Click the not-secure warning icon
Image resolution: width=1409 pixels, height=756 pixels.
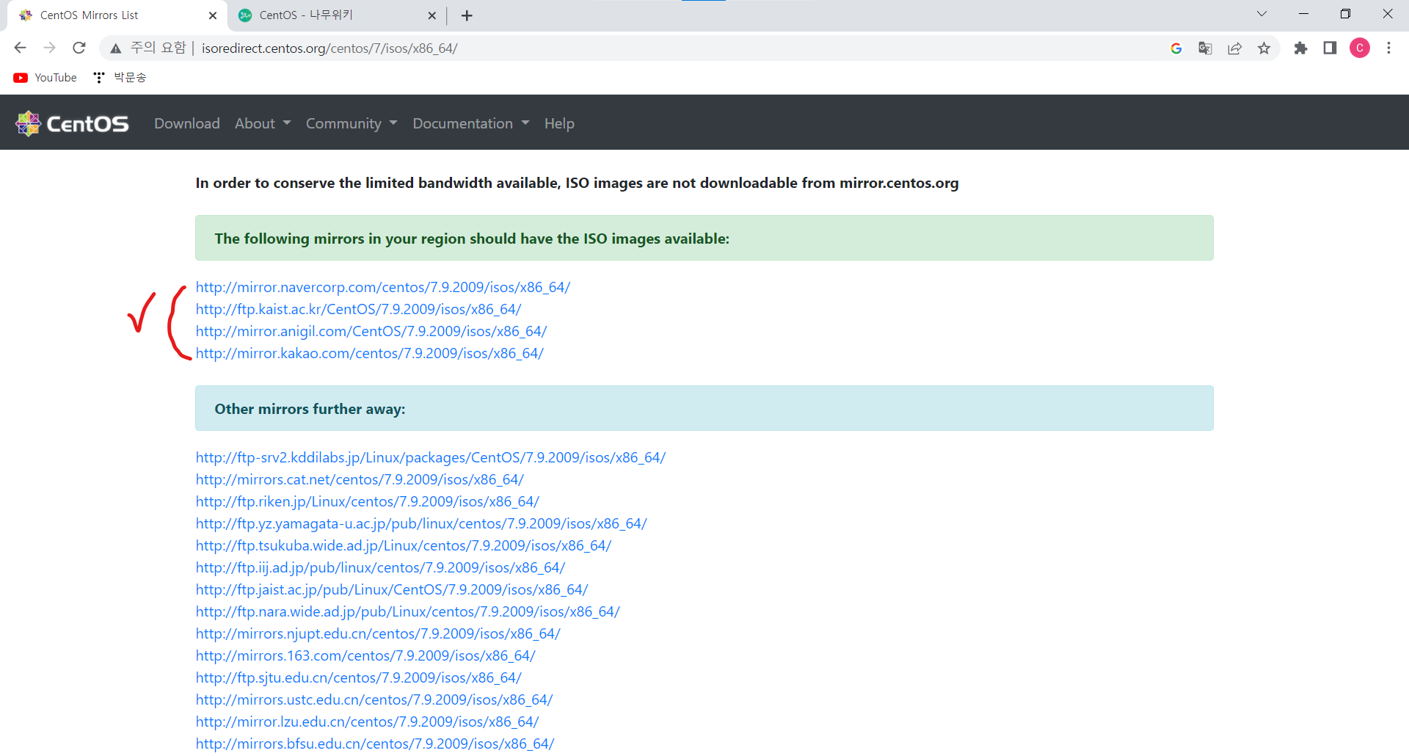115,48
